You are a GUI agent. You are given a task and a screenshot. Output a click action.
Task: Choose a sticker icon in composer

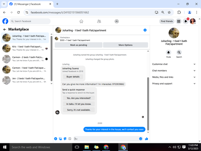65,139
